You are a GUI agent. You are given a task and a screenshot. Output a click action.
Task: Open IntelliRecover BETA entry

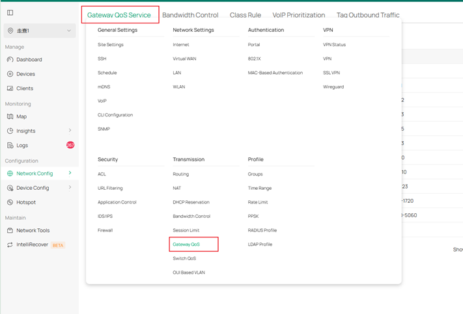coord(40,244)
